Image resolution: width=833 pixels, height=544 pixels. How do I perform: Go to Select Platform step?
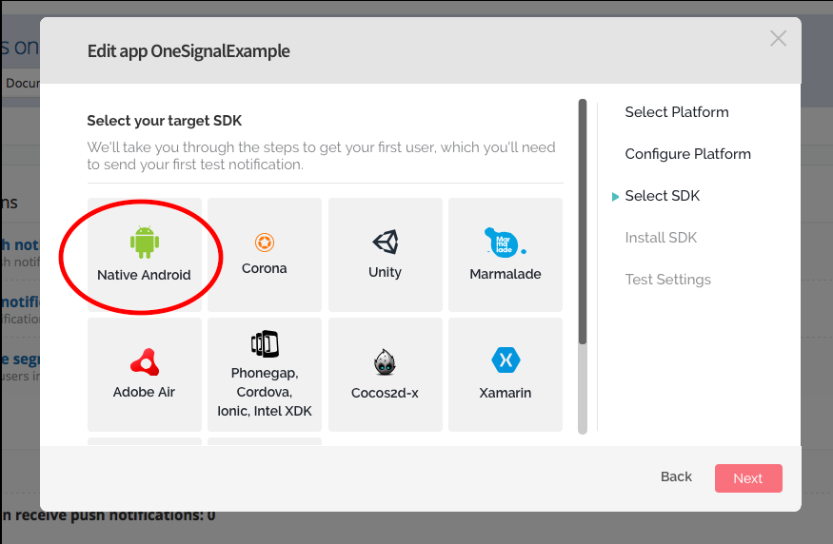(x=676, y=112)
